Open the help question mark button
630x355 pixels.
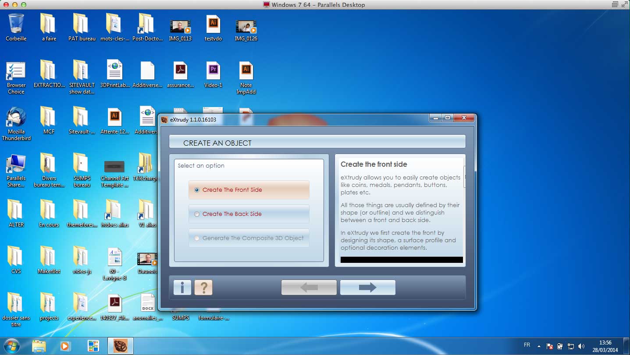[203, 287]
